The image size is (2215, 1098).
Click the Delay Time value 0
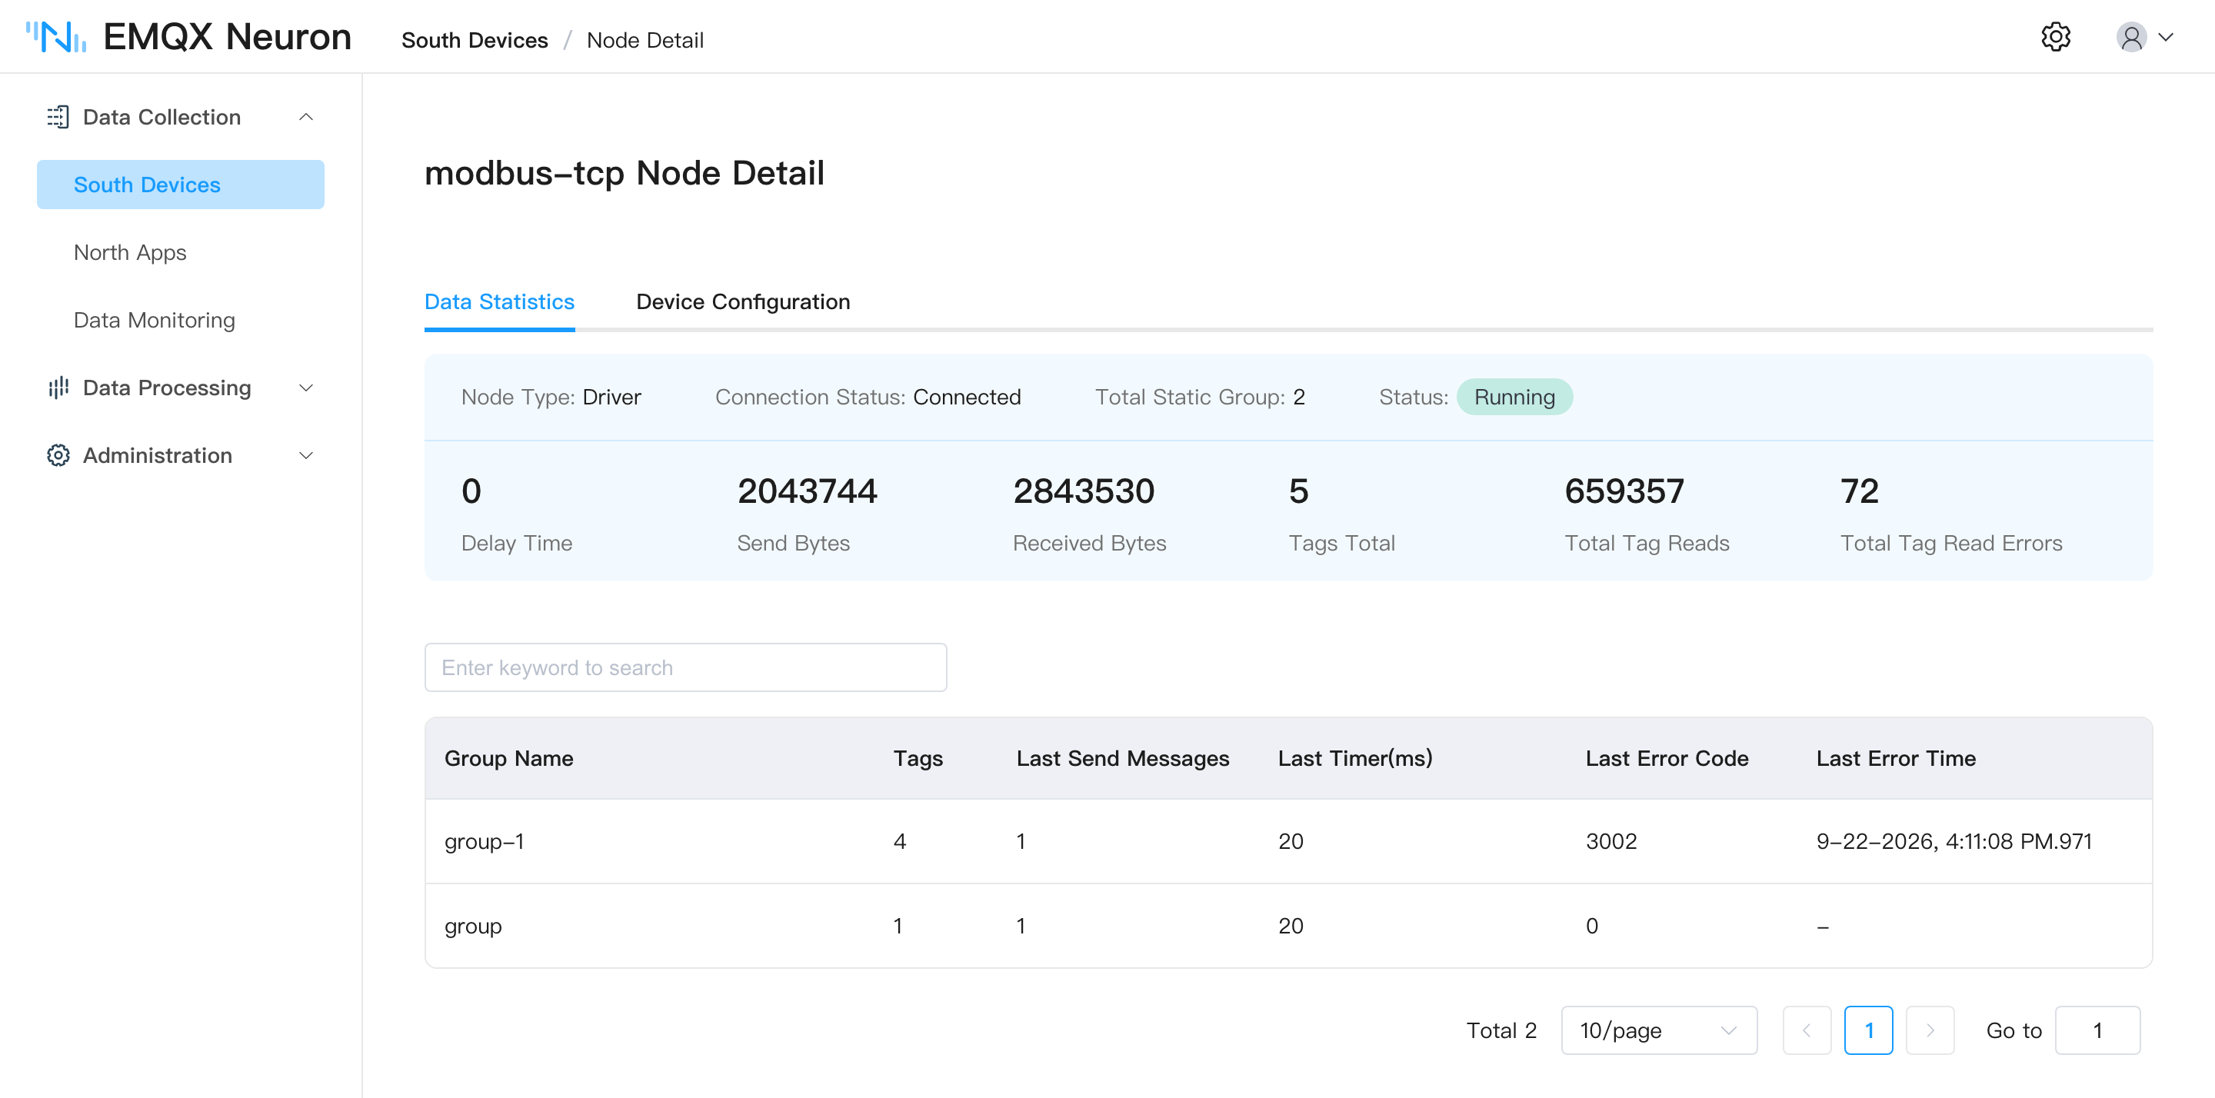[x=471, y=491]
